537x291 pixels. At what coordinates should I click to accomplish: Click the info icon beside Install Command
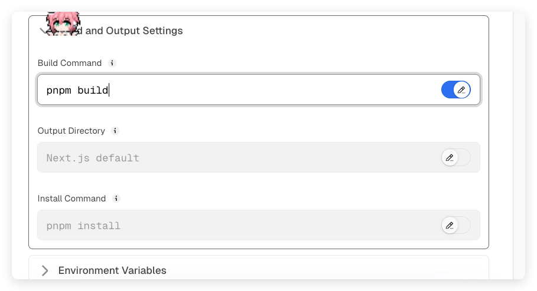[116, 199]
